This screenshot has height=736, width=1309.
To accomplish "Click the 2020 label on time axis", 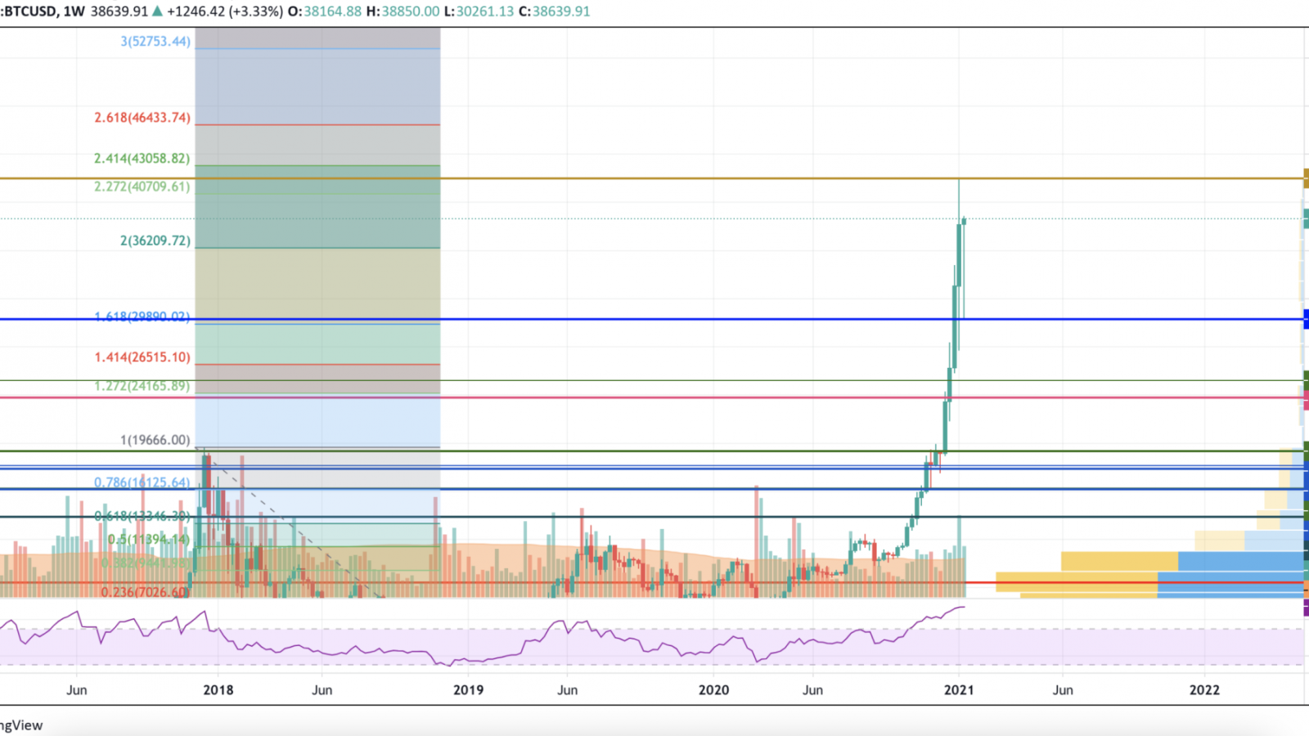I will click(x=713, y=690).
